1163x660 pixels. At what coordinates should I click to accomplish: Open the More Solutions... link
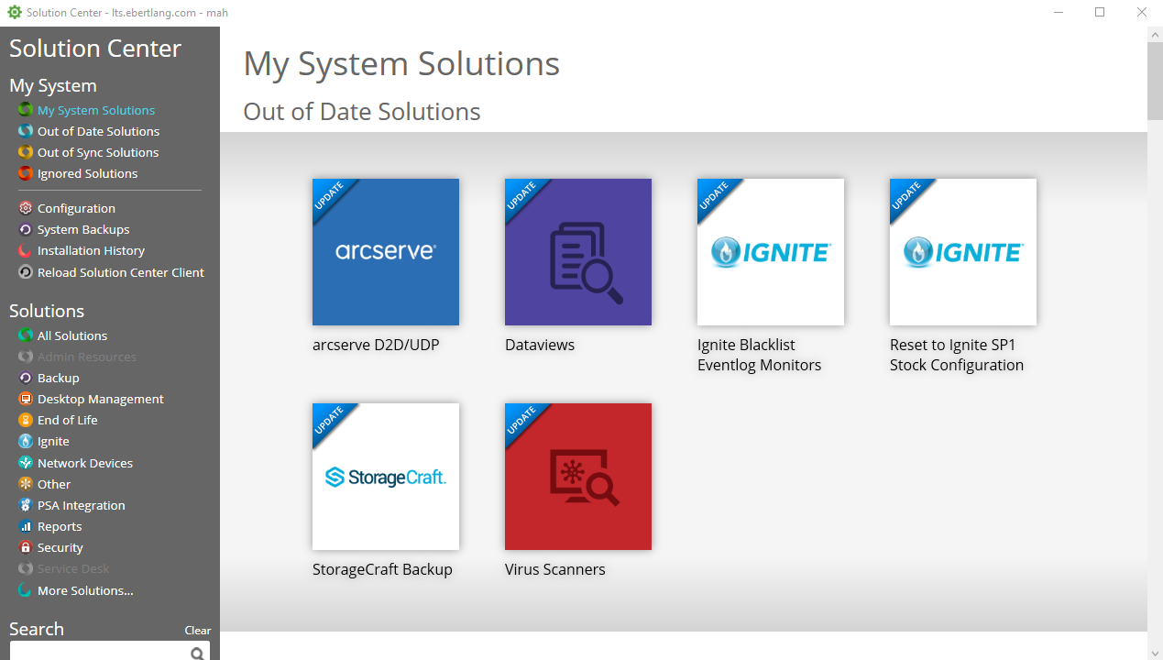[85, 590]
